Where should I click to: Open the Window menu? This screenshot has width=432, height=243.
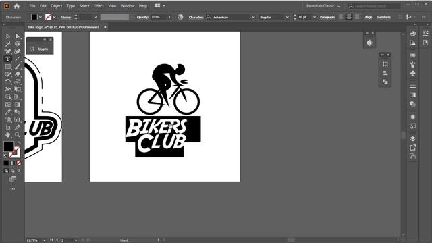[128, 6]
